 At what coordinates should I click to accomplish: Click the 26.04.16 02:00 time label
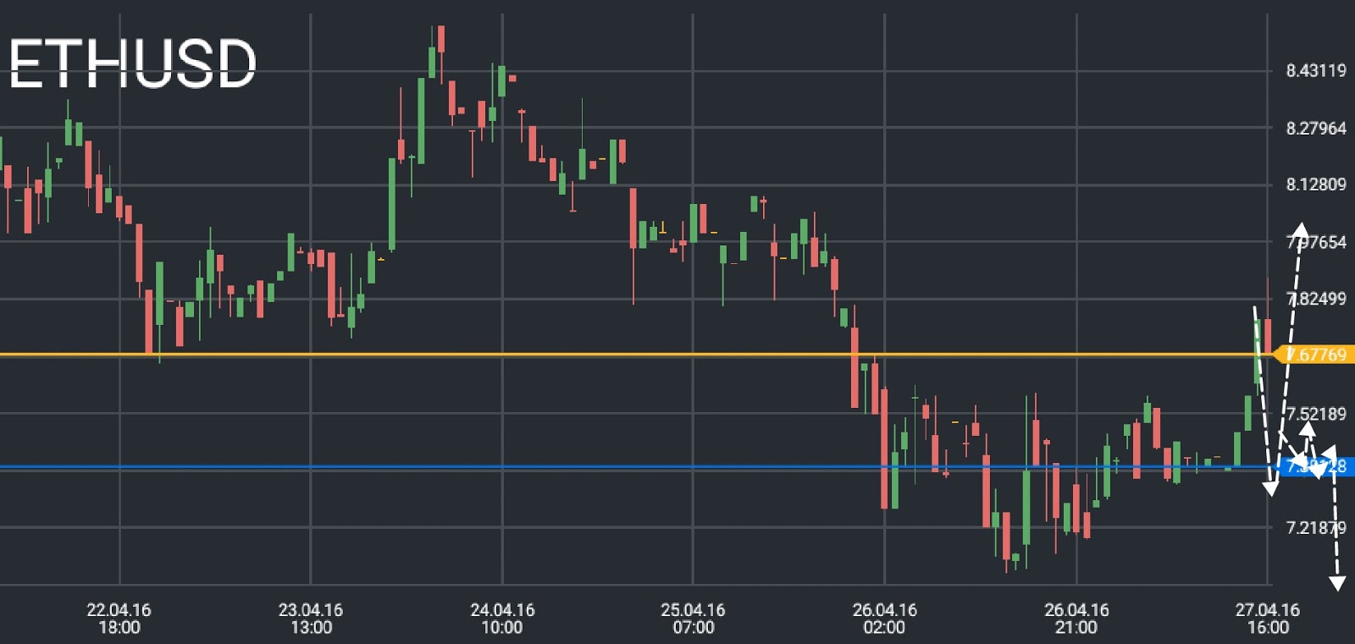tap(884, 619)
